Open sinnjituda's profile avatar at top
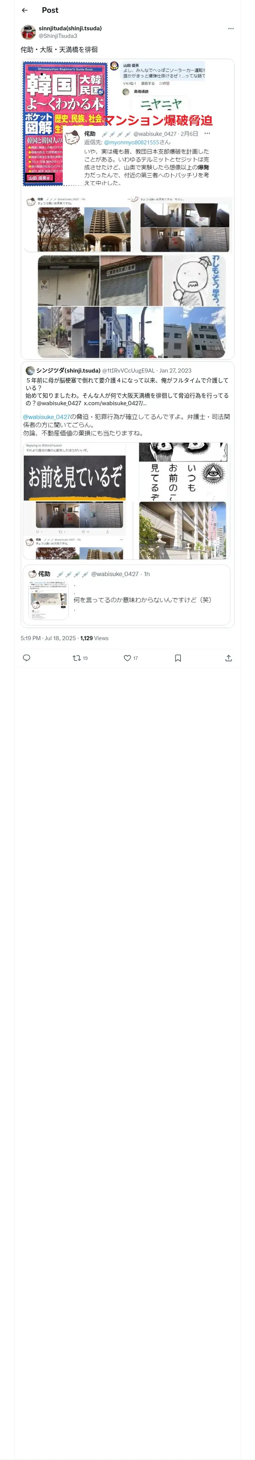 [x=28, y=32]
